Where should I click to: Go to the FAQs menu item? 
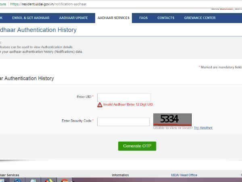click(x=143, y=18)
